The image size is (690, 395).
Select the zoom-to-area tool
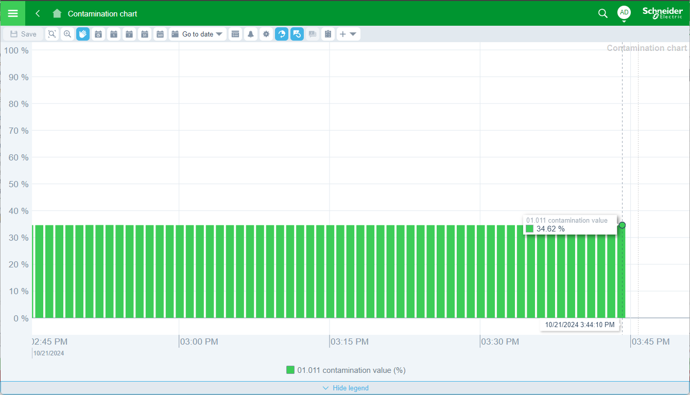pos(52,34)
